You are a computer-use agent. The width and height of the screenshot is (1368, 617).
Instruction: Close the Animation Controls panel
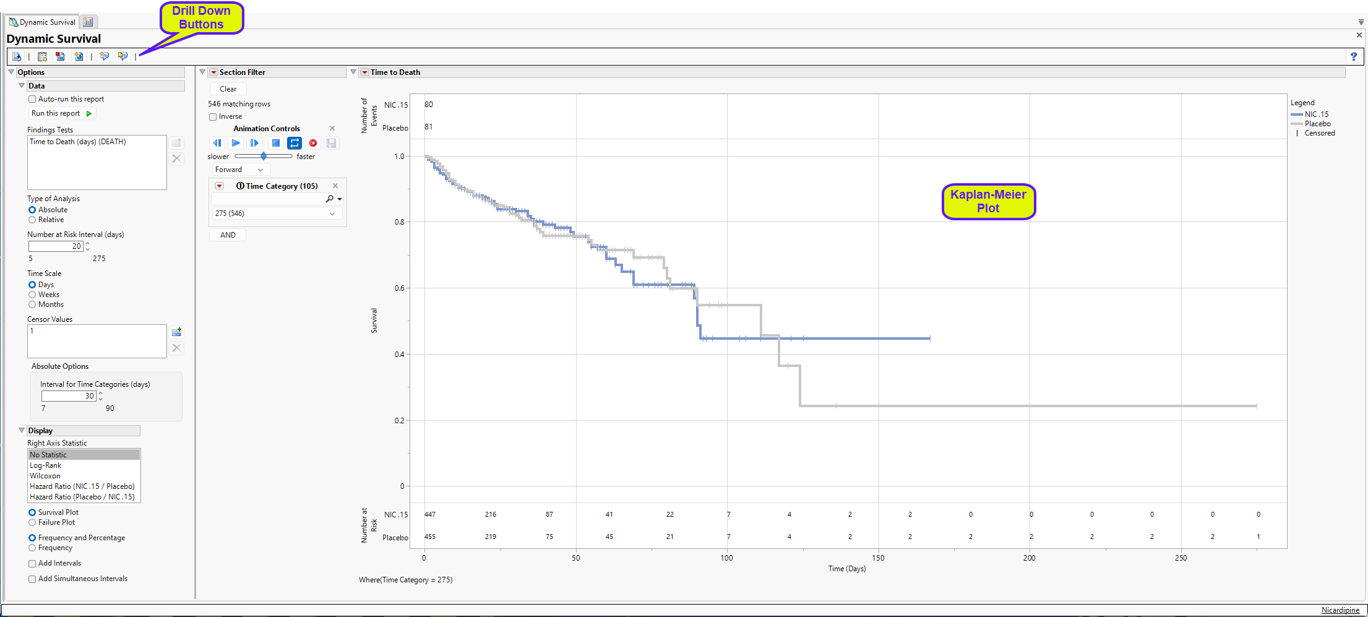pyautogui.click(x=332, y=128)
